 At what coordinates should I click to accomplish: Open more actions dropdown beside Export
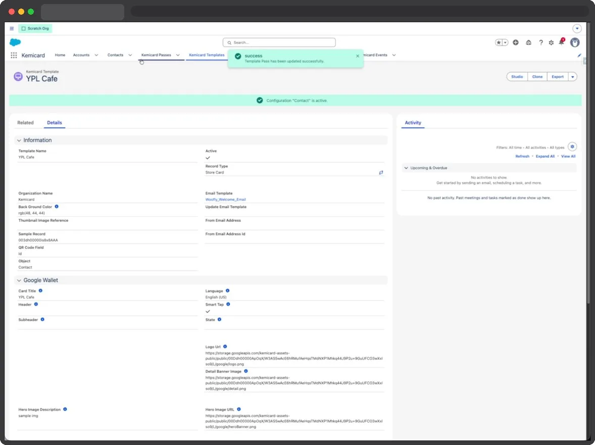click(573, 77)
